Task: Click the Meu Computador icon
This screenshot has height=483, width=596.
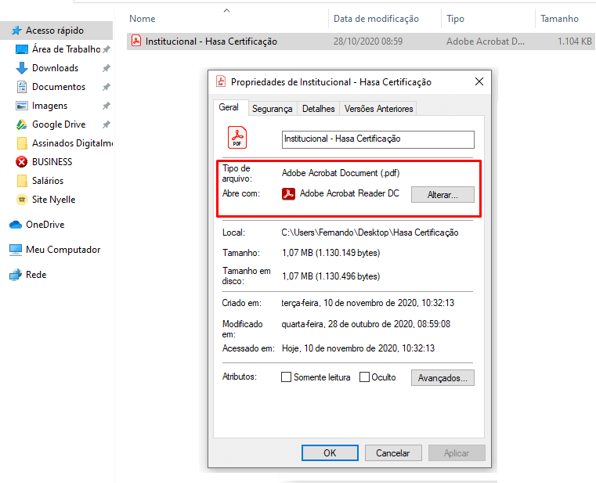Action: (x=16, y=250)
